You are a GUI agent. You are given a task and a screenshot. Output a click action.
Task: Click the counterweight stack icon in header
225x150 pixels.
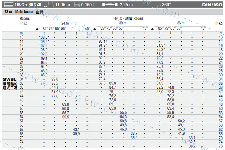point(9,5)
